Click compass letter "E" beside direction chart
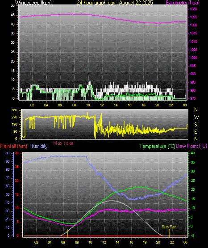 coord(196,131)
